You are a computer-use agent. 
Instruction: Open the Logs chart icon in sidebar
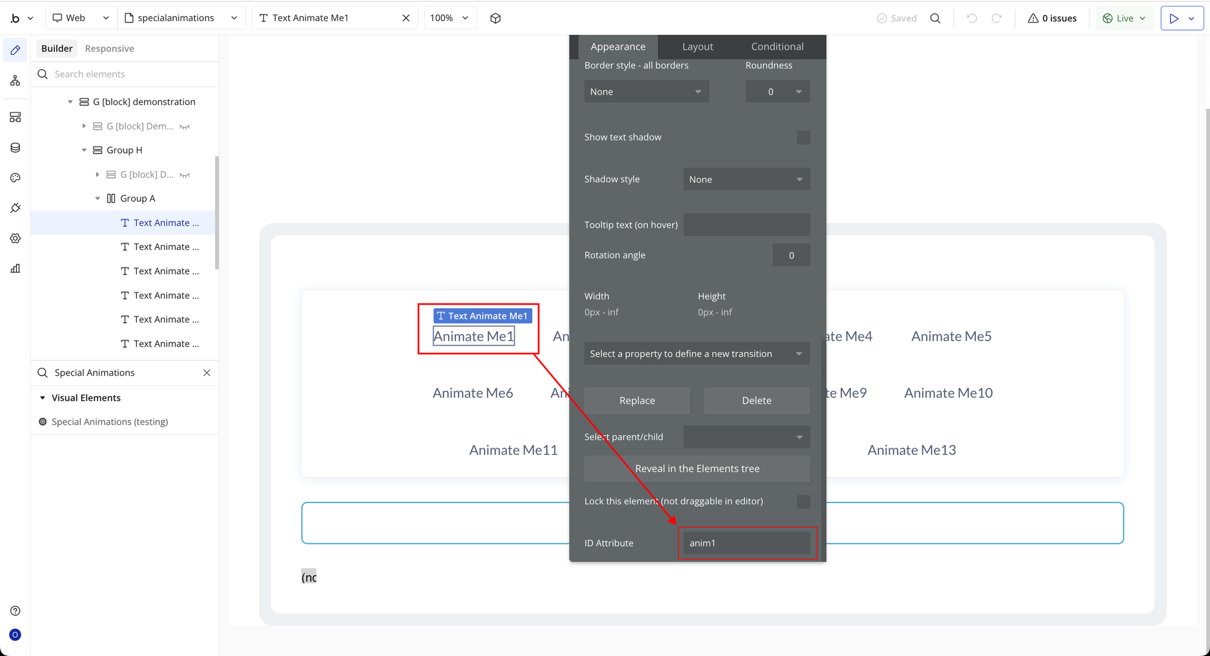pyautogui.click(x=15, y=269)
